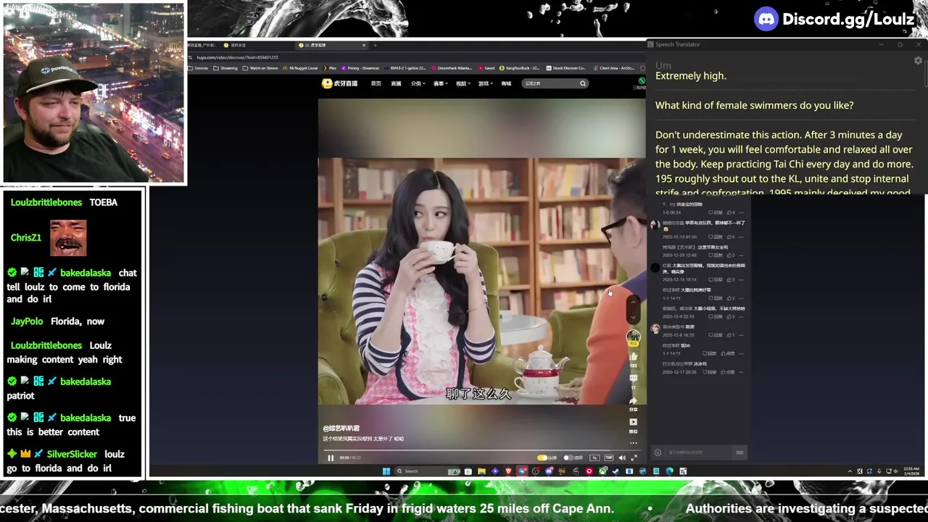This screenshot has height=522, width=928.
Task: Open the Services bookmarks folder
Action: 199,68
